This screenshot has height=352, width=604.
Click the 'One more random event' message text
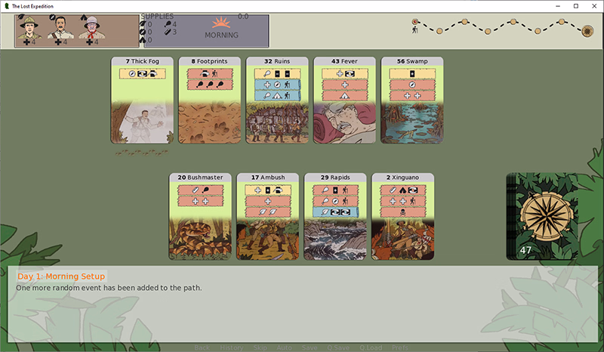click(x=109, y=288)
